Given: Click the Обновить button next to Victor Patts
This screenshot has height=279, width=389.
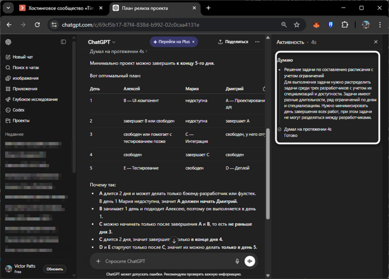Looking at the screenshot, I should pos(54,269).
